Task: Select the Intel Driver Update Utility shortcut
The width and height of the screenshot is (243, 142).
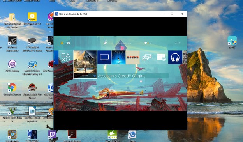Action: coord(32,68)
